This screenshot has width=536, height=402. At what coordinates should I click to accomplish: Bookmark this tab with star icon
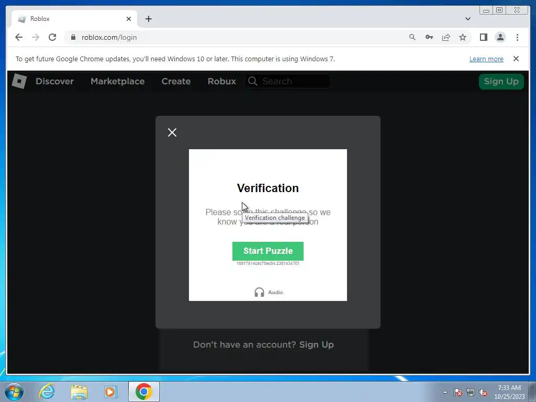[463, 37]
